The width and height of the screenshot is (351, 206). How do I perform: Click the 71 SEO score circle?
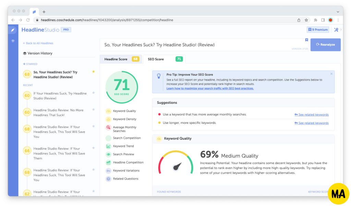coord(122,87)
